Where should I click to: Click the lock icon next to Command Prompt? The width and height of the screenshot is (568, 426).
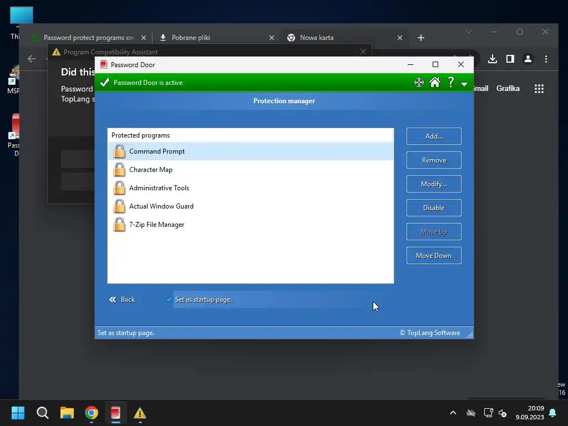119,151
